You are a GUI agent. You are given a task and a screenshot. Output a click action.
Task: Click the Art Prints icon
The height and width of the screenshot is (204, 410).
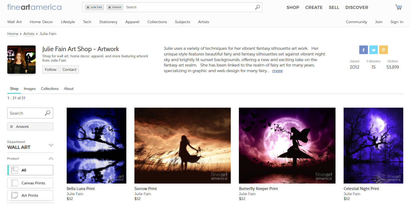pos(15,195)
